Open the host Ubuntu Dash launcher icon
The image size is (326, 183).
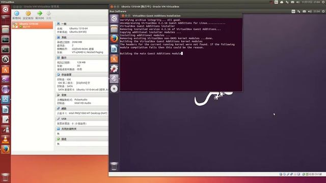pos(5,9)
